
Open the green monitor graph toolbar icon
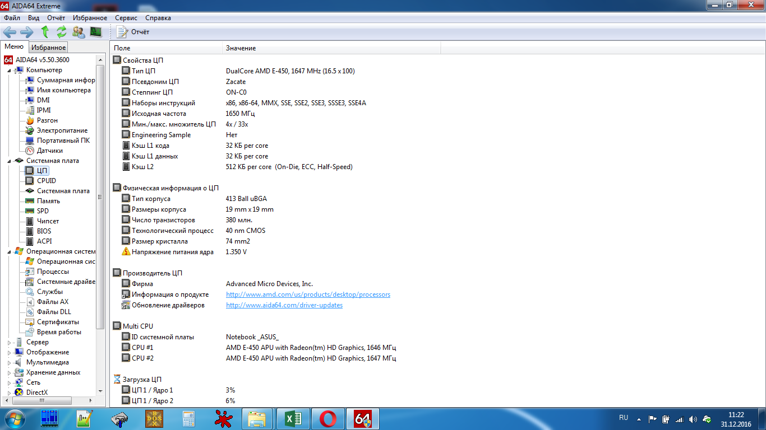pos(96,32)
